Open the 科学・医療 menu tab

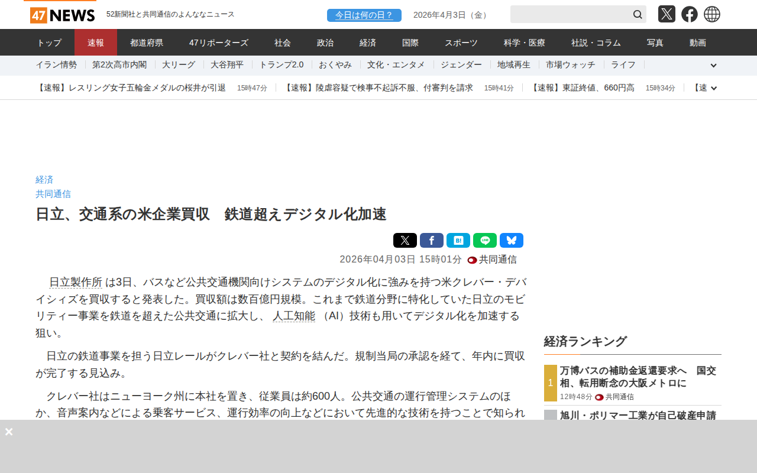tap(525, 43)
